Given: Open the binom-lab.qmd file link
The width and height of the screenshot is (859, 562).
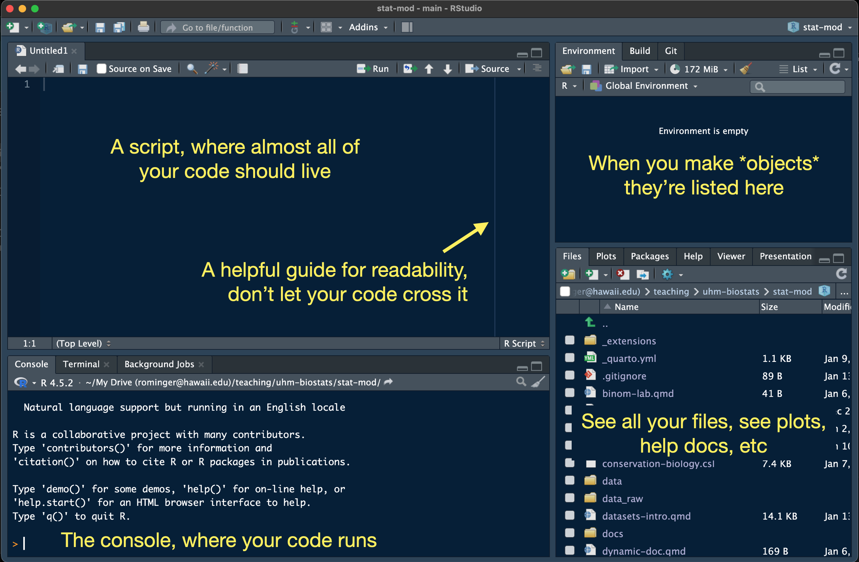Looking at the screenshot, I should point(638,393).
